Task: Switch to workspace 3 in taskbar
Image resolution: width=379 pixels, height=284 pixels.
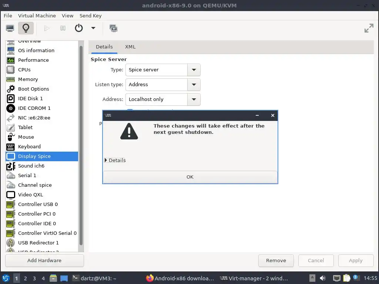Action: click(34, 278)
